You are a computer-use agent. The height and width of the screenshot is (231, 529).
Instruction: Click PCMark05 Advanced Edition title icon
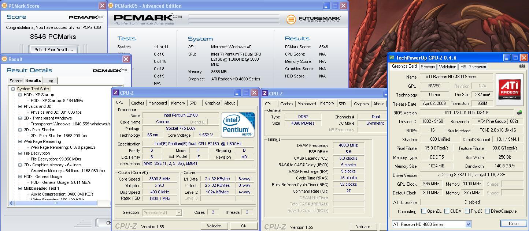click(x=111, y=6)
